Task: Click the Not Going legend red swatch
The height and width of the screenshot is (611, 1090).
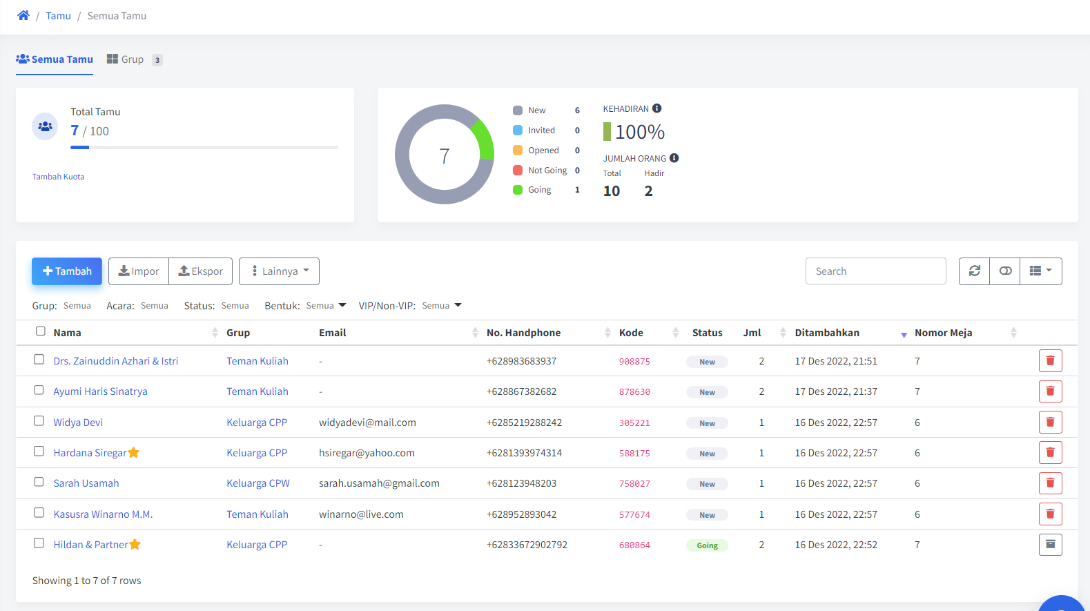Action: coord(518,171)
